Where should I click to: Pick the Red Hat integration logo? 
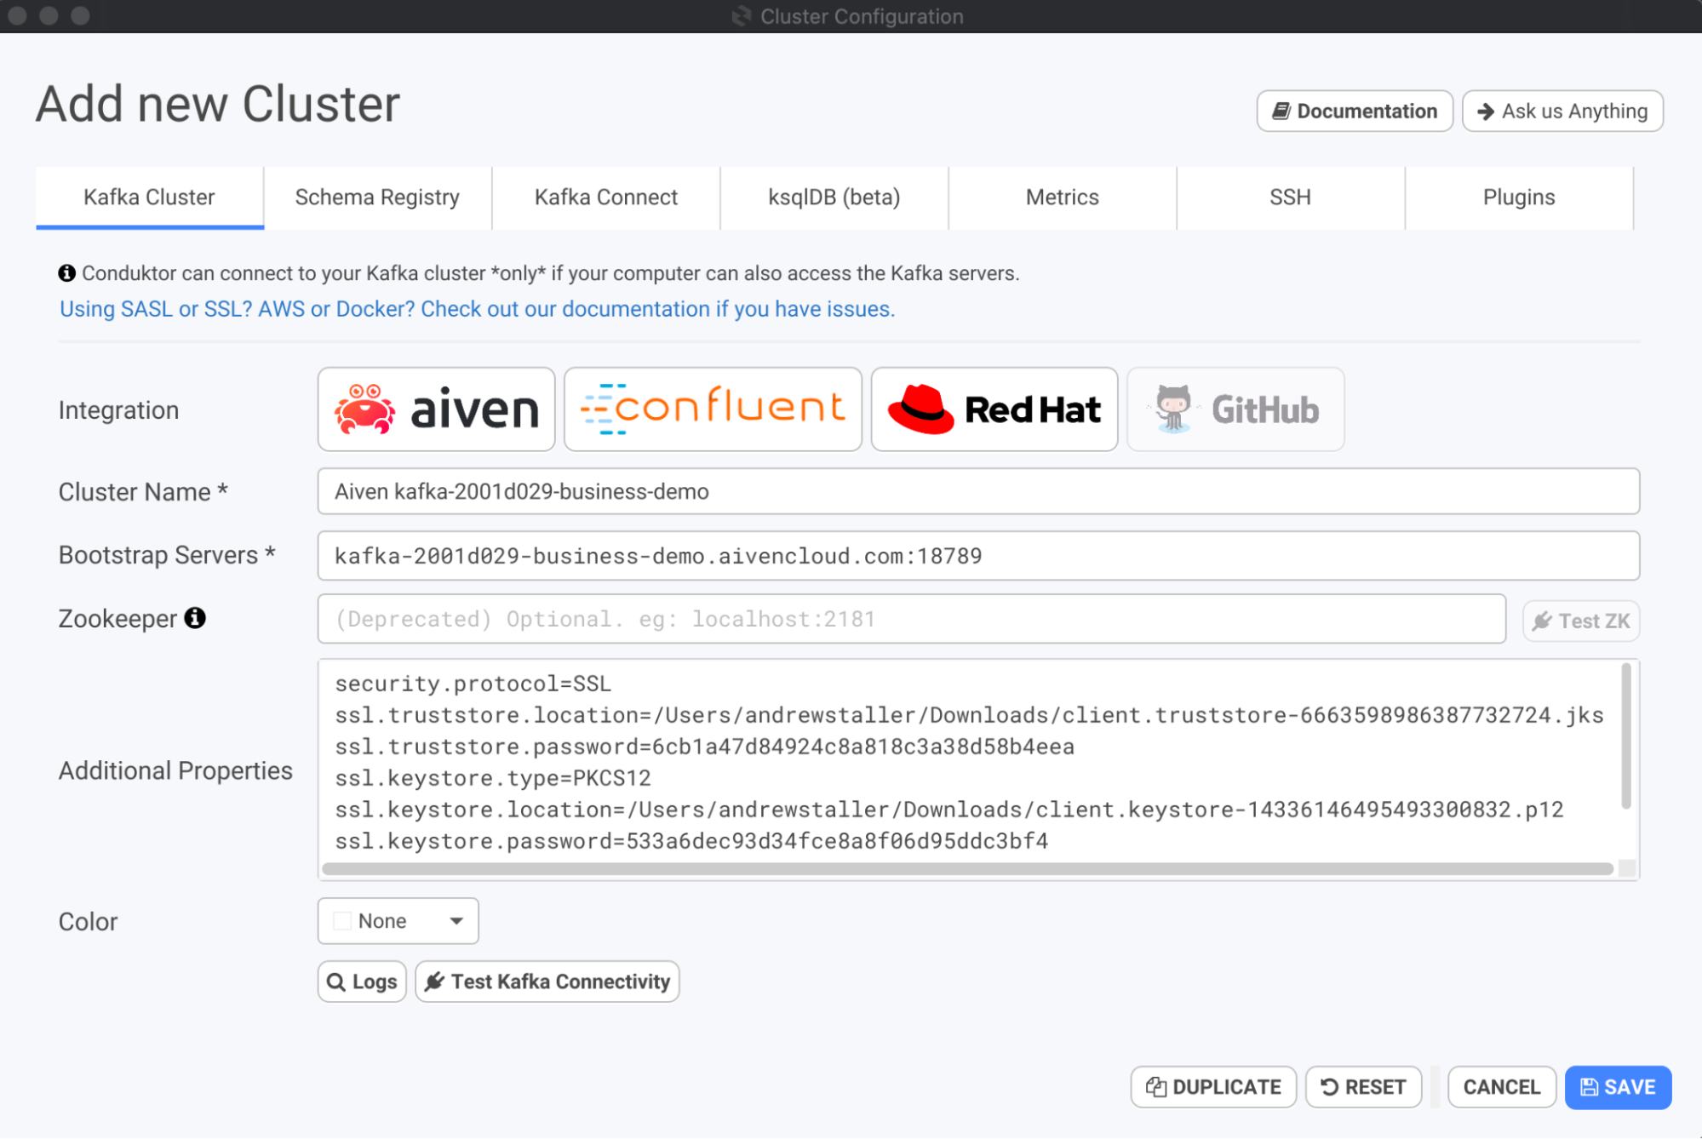pyautogui.click(x=994, y=409)
